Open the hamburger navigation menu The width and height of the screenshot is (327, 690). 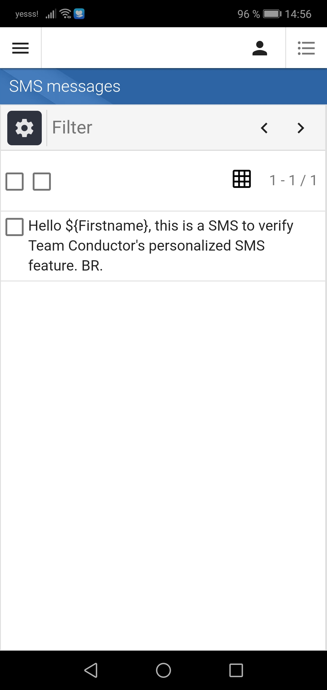tap(20, 48)
